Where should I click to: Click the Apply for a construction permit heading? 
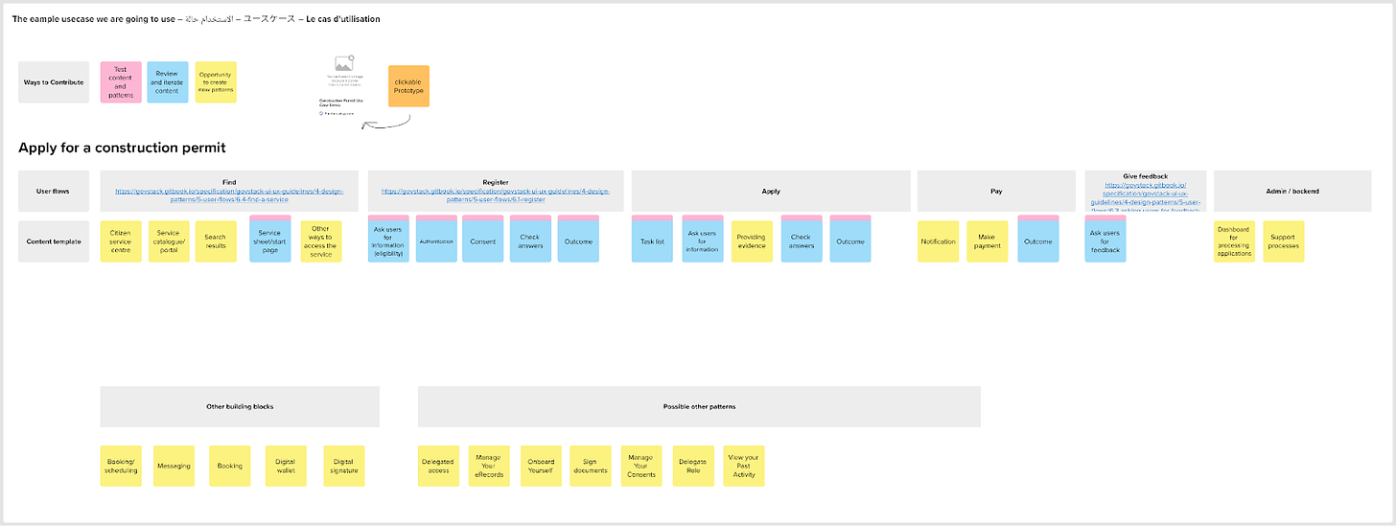122,148
